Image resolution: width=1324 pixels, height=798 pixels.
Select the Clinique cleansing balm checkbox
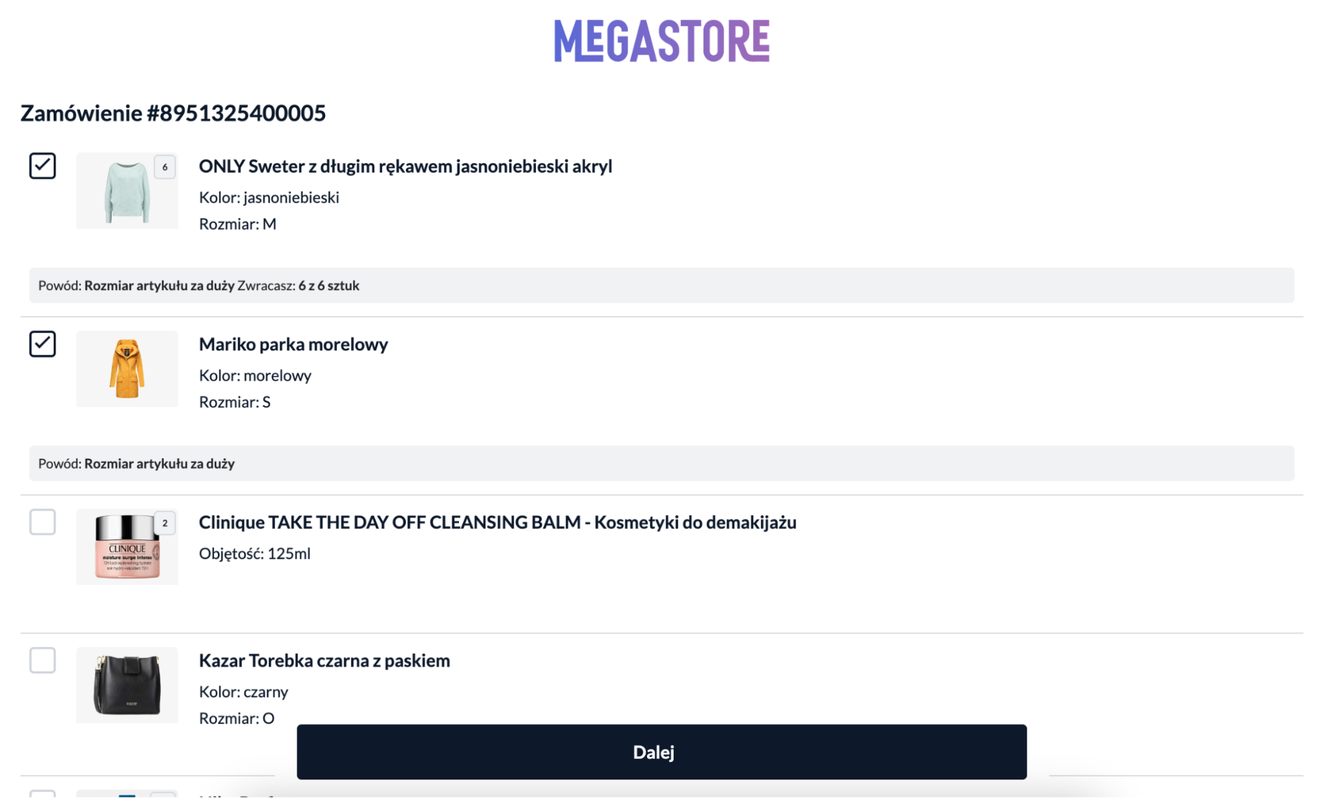pos(42,522)
